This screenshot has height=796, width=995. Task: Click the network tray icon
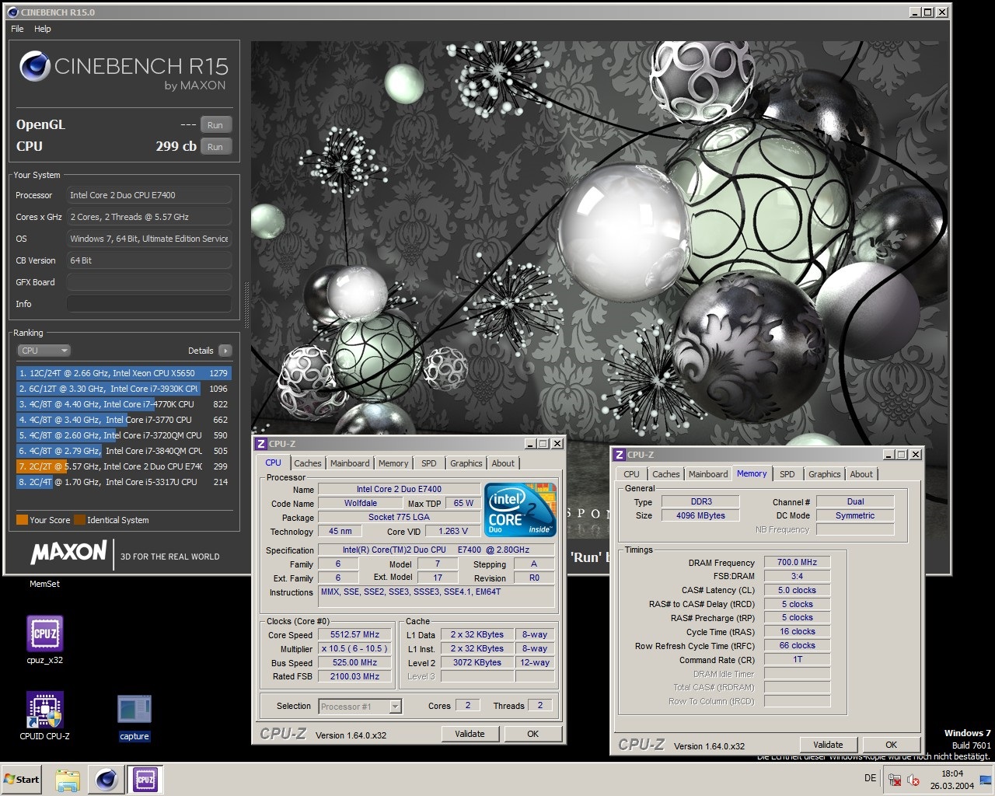(x=895, y=780)
